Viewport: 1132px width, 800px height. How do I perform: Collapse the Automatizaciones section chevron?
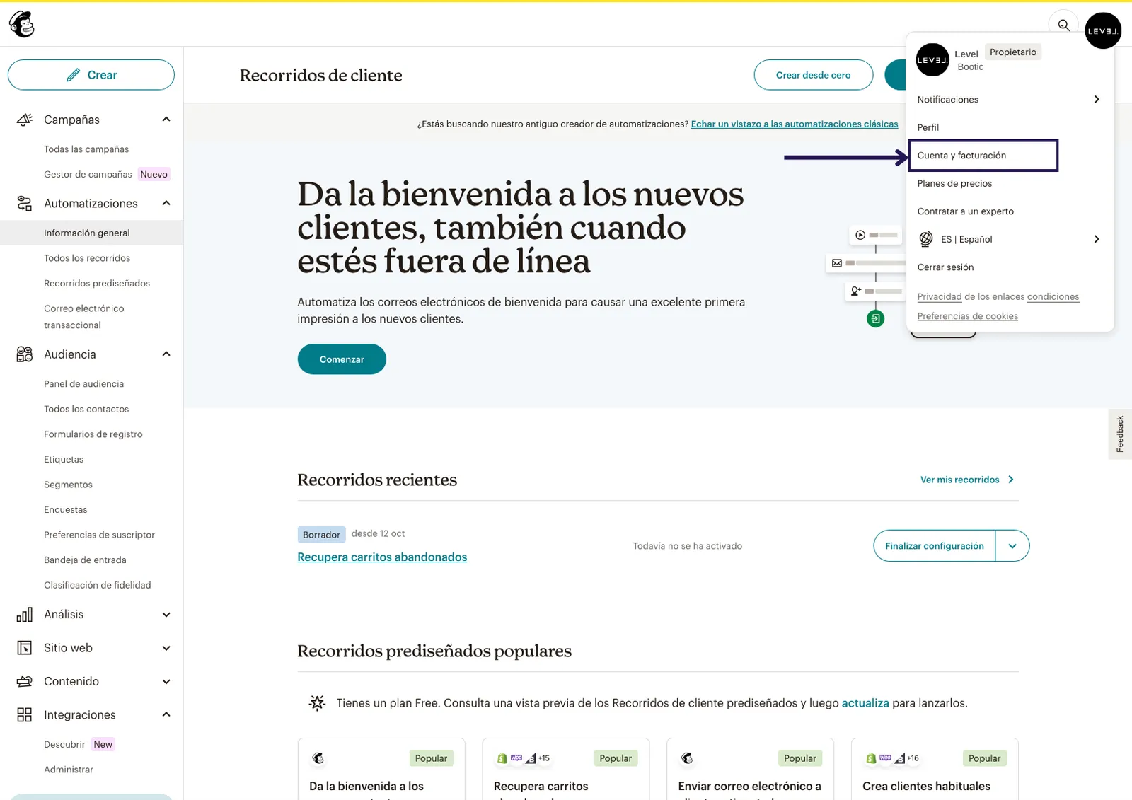166,204
